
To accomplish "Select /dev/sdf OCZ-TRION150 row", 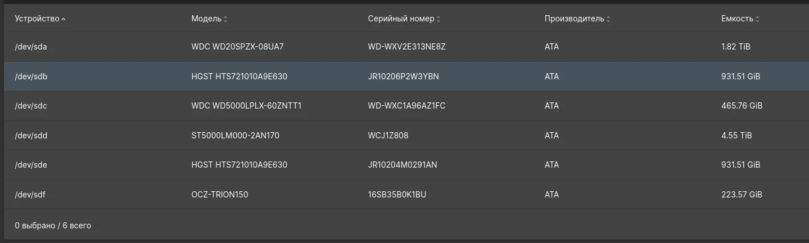I will (x=406, y=195).
